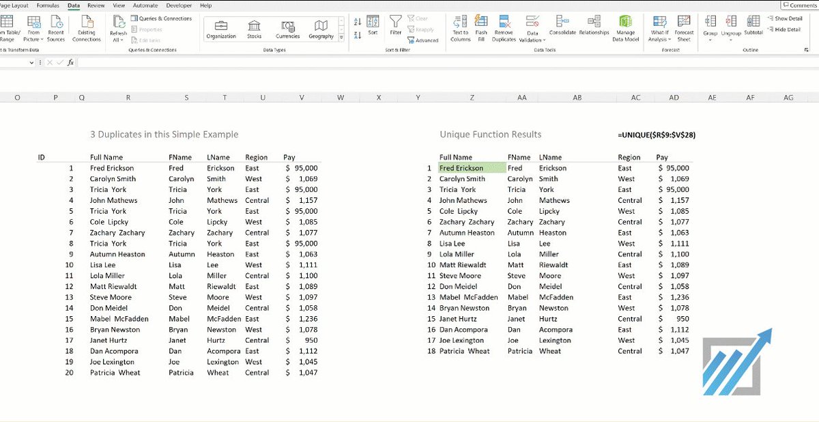Select column AD header
The image size is (819, 422).
[674, 98]
